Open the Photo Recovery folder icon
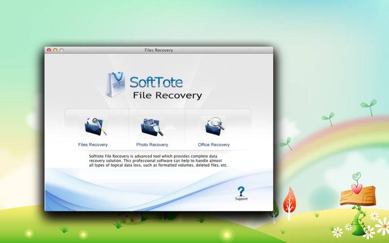389x243 pixels. 152,127
